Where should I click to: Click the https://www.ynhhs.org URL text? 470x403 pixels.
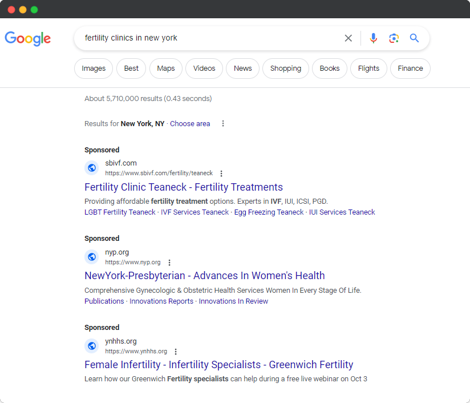pyautogui.click(x=136, y=352)
